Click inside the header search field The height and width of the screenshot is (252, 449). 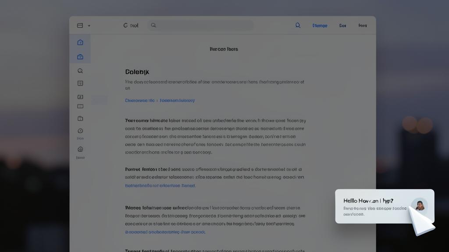tap(200, 25)
